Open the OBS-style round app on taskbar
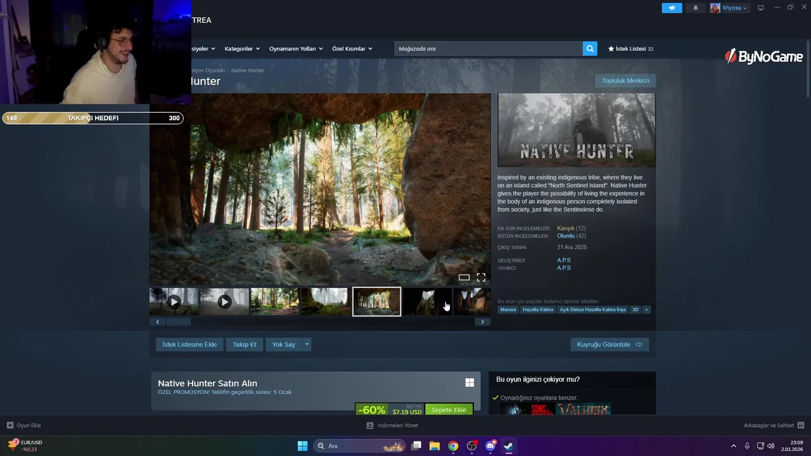This screenshot has height=456, width=811. coord(471,446)
